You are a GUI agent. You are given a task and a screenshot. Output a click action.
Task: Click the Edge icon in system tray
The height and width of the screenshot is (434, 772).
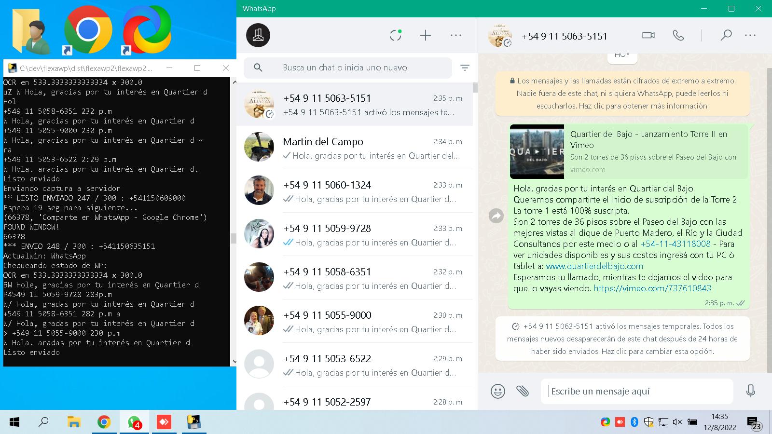click(605, 422)
